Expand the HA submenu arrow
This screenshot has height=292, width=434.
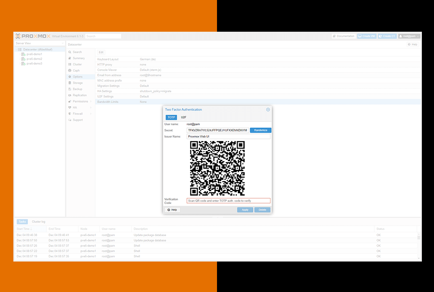[x=91, y=107]
